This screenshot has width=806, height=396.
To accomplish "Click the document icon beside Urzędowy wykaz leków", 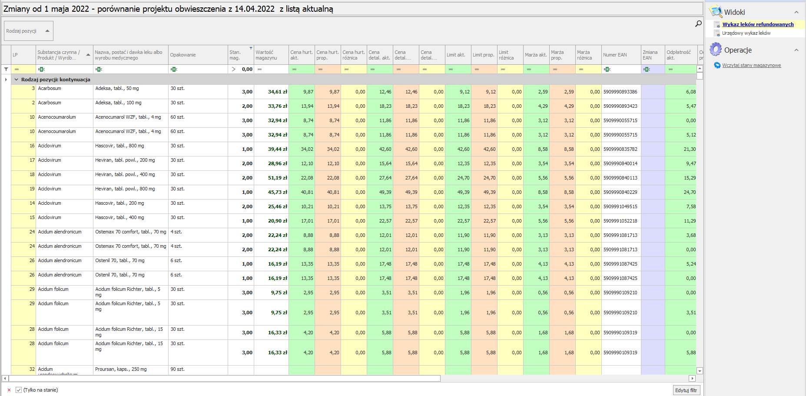I will pyautogui.click(x=717, y=33).
